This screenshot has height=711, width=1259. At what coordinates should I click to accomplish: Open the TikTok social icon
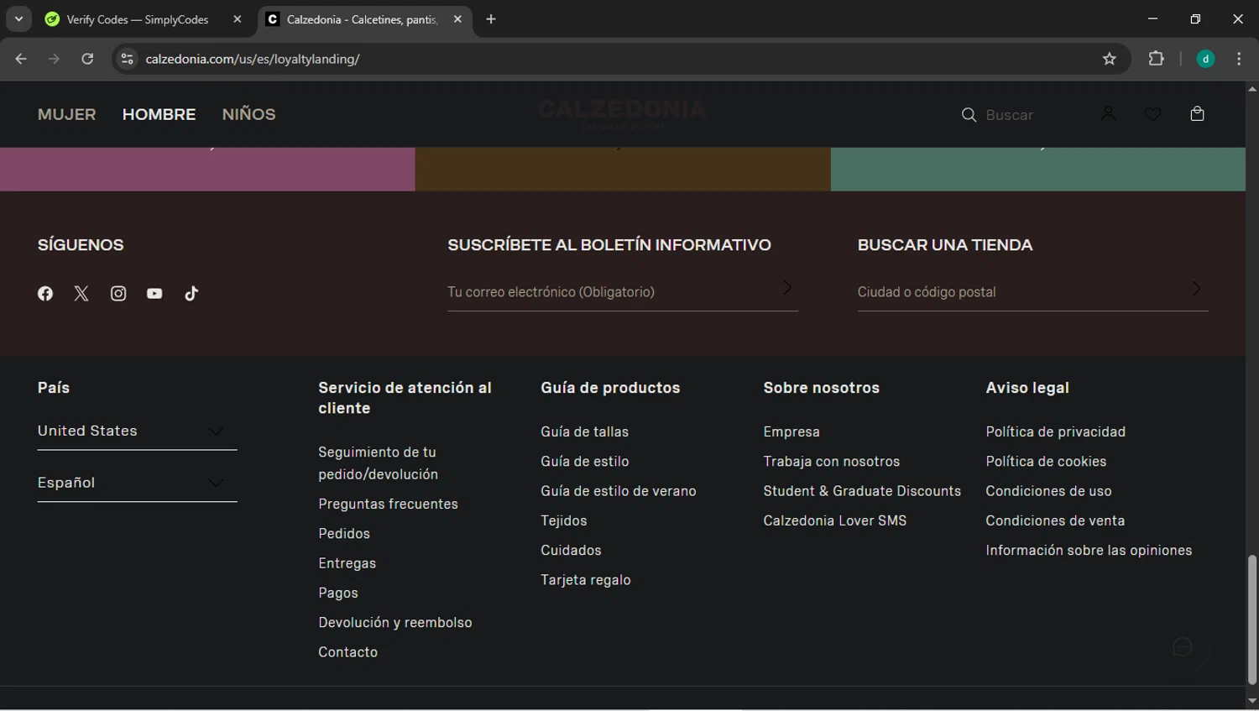pos(191,293)
